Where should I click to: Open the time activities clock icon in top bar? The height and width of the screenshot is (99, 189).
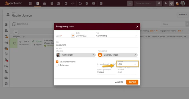click(x=73, y=3)
